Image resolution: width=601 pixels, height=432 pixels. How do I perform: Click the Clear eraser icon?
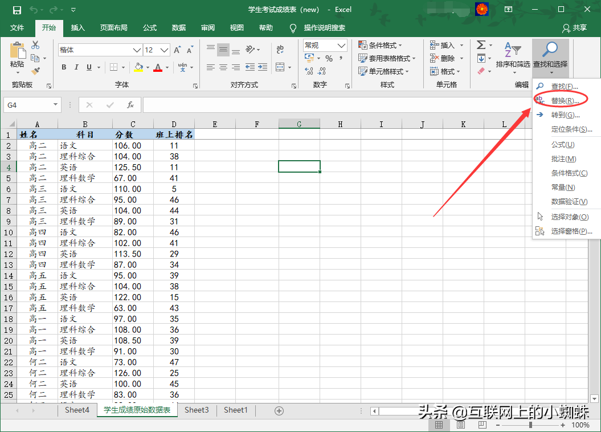coord(481,71)
